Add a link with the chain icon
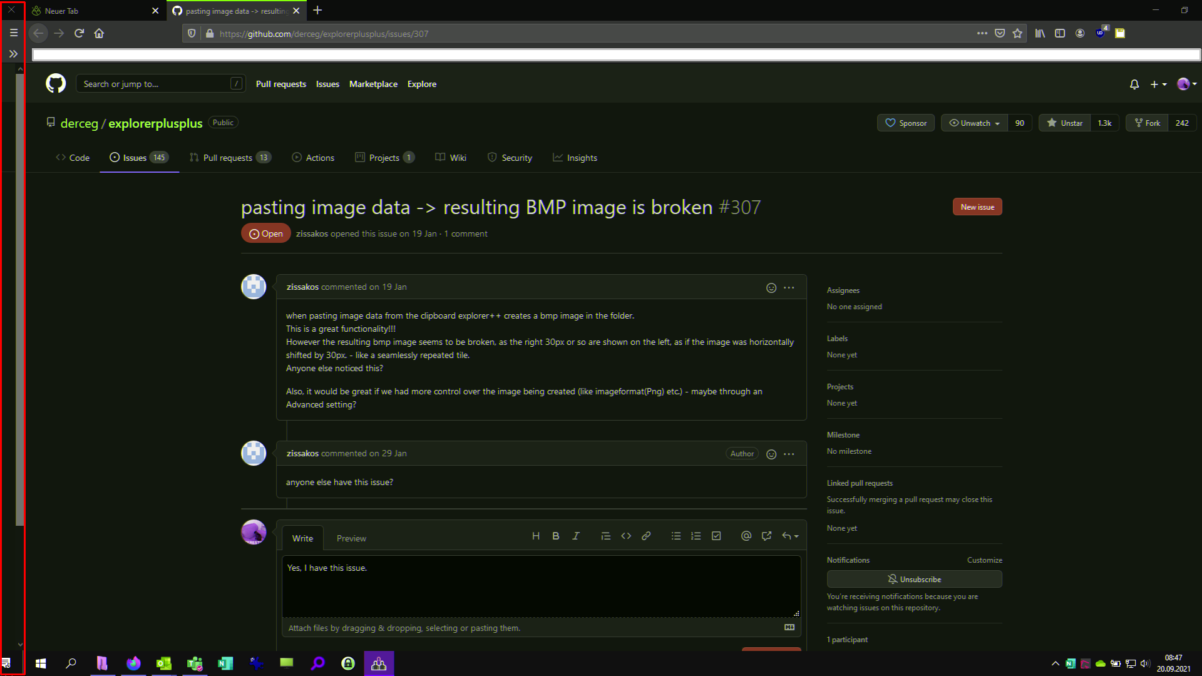The width and height of the screenshot is (1202, 676). pos(646,536)
